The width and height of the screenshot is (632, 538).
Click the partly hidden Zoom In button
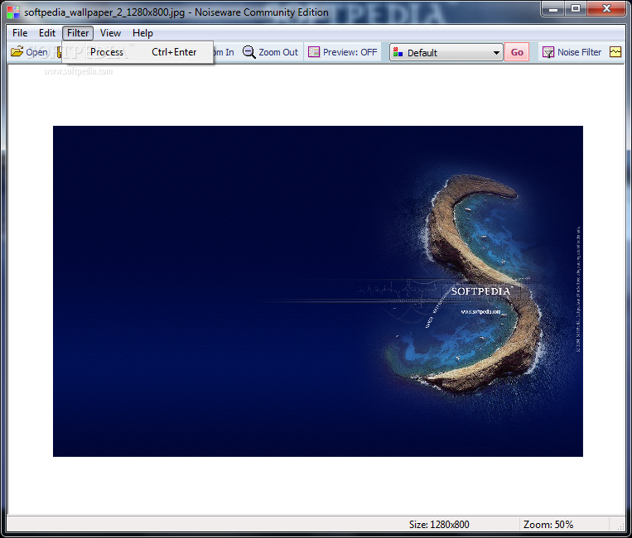224,52
